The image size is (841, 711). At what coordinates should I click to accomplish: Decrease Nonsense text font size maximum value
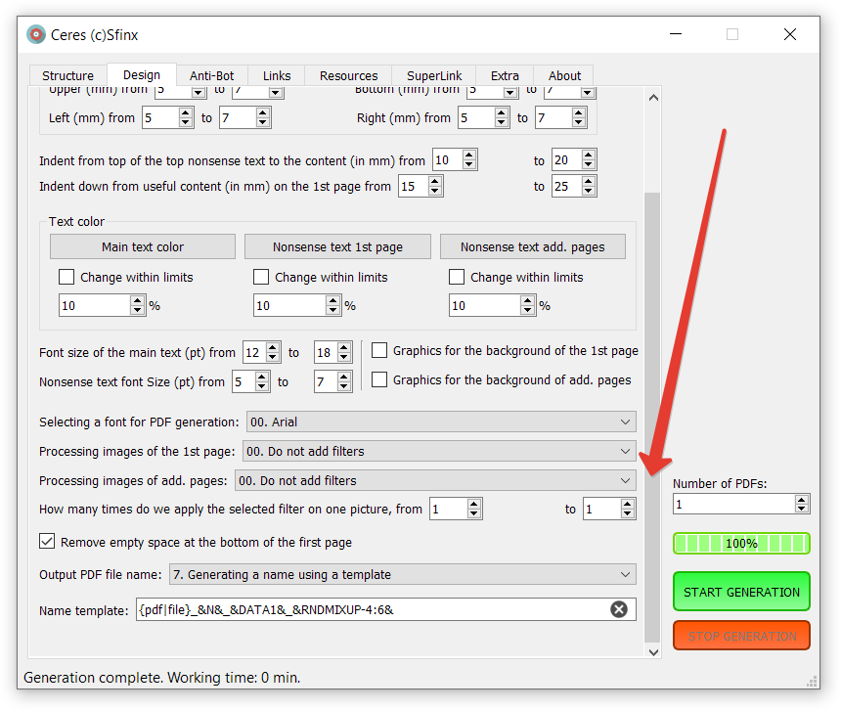(345, 386)
